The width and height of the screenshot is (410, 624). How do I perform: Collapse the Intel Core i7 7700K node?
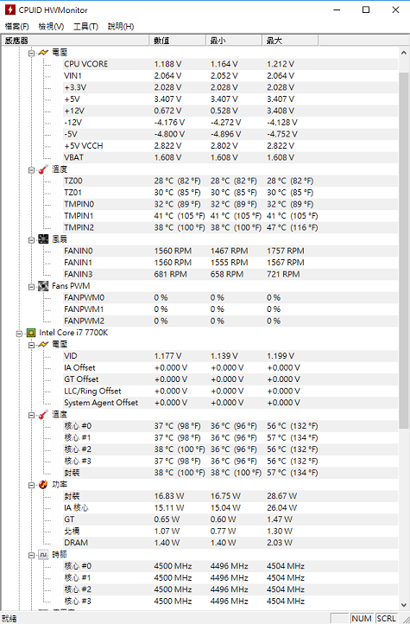19,333
